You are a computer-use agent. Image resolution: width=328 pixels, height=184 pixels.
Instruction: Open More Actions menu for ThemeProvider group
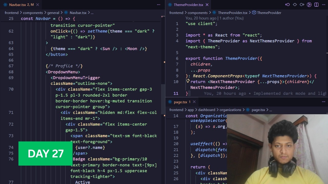click(323, 5)
